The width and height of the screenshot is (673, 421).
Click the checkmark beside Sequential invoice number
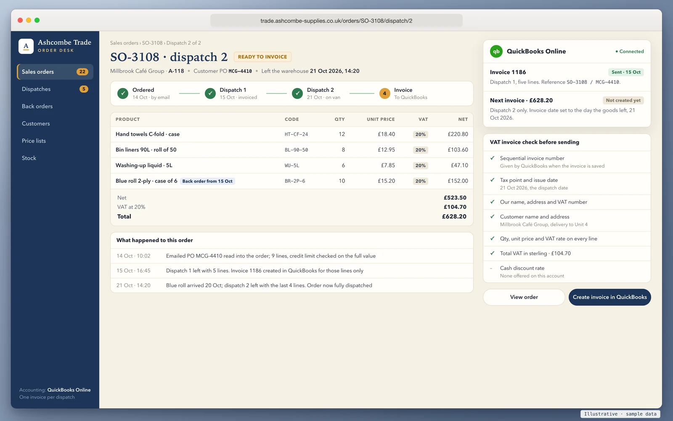(492, 158)
